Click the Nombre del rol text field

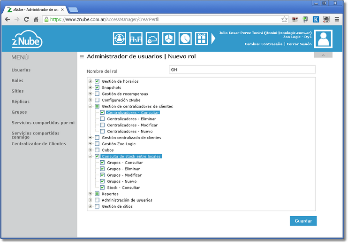coord(242,70)
